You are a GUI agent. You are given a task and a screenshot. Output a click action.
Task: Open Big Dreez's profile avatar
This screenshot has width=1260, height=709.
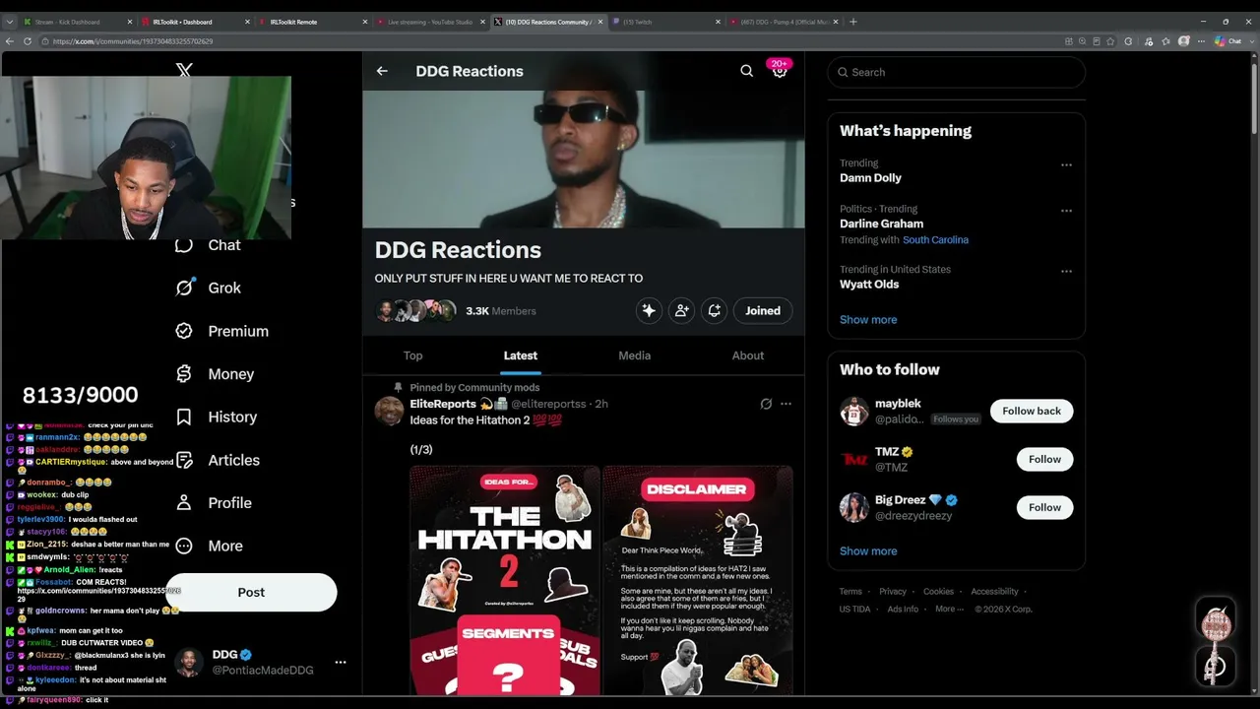(853, 508)
